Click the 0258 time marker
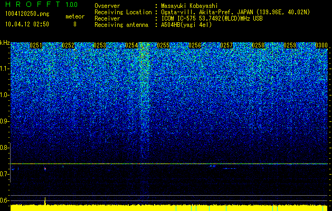This screenshot has height=211, width=332. pos(258,45)
